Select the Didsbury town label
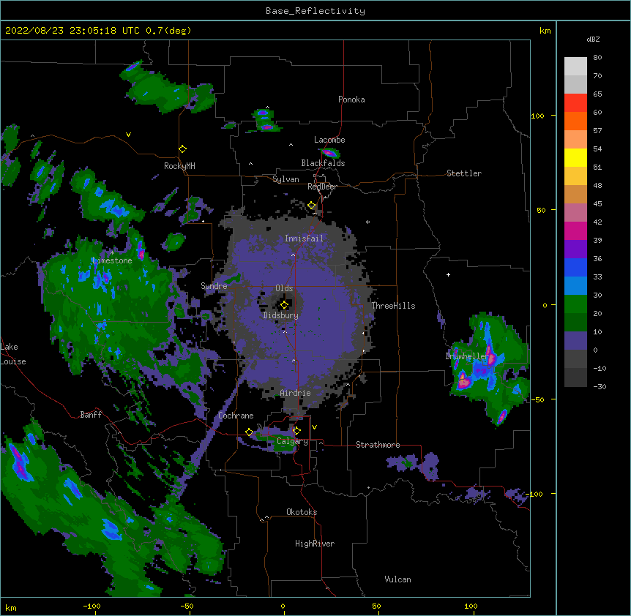This screenshot has width=631, height=616. point(280,315)
